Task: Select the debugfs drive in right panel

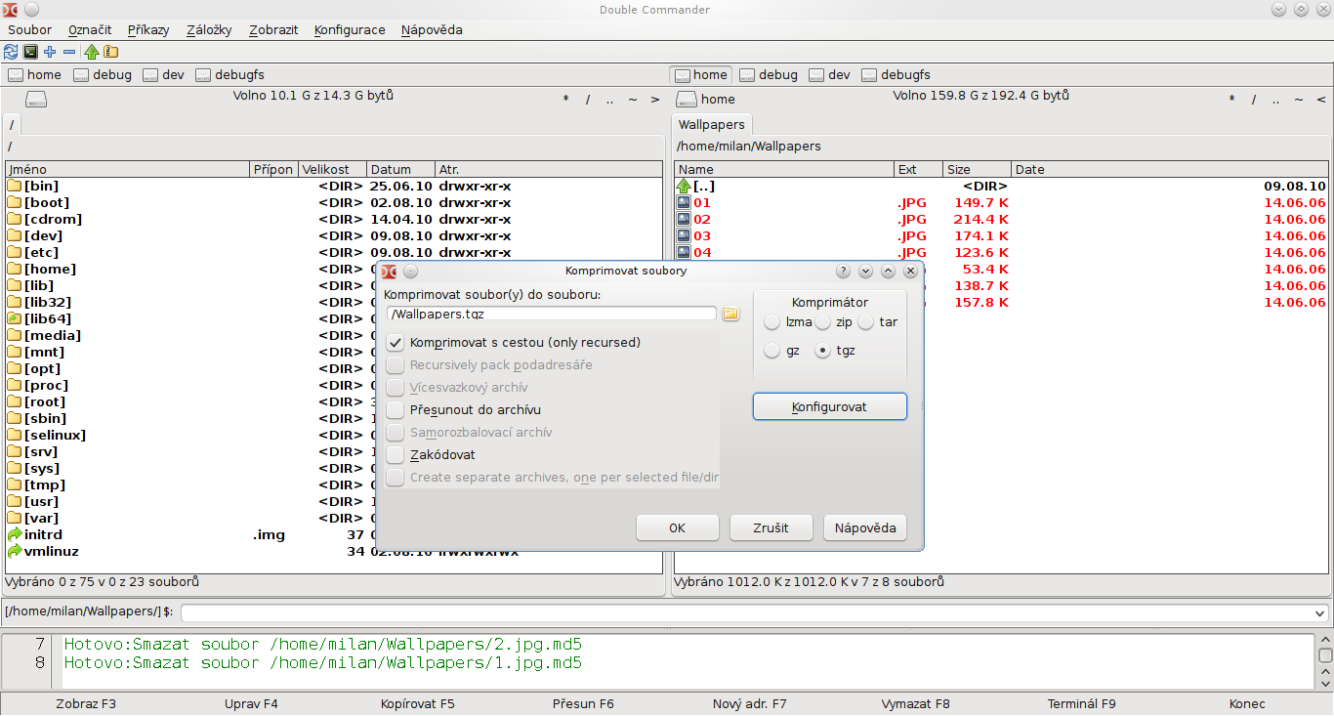Action: [896, 74]
